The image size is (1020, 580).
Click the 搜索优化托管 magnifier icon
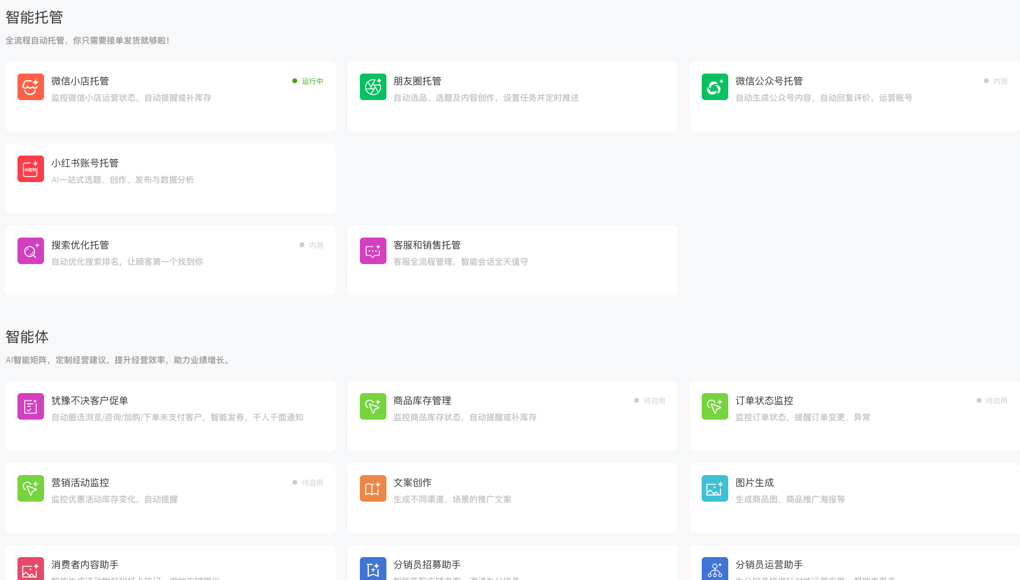pyautogui.click(x=31, y=251)
